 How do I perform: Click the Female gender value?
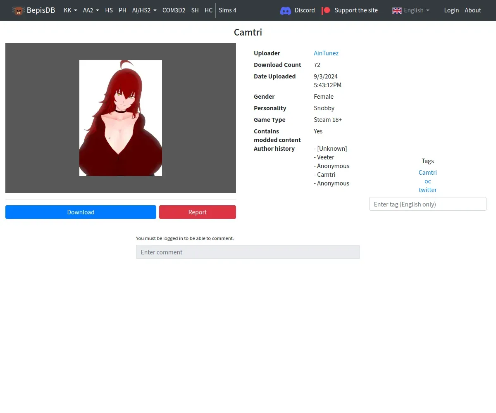coord(324,97)
